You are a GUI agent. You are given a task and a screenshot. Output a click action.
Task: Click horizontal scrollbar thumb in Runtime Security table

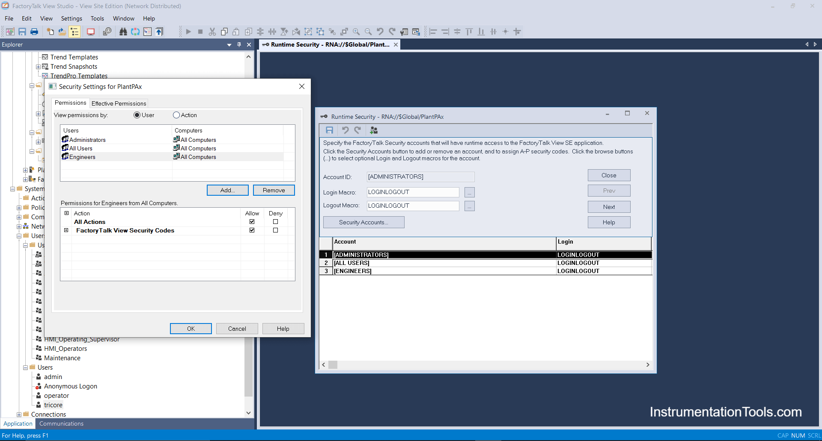333,365
